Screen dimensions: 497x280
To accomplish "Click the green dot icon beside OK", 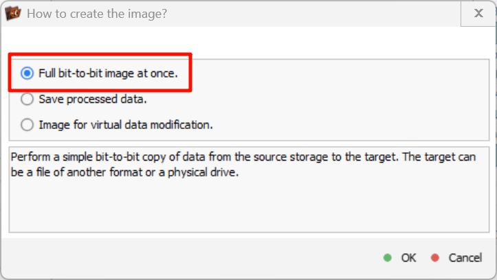I will (x=388, y=258).
